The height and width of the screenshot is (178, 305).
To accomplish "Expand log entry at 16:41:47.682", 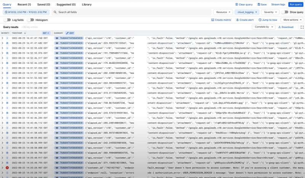I will click(x=2, y=43).
